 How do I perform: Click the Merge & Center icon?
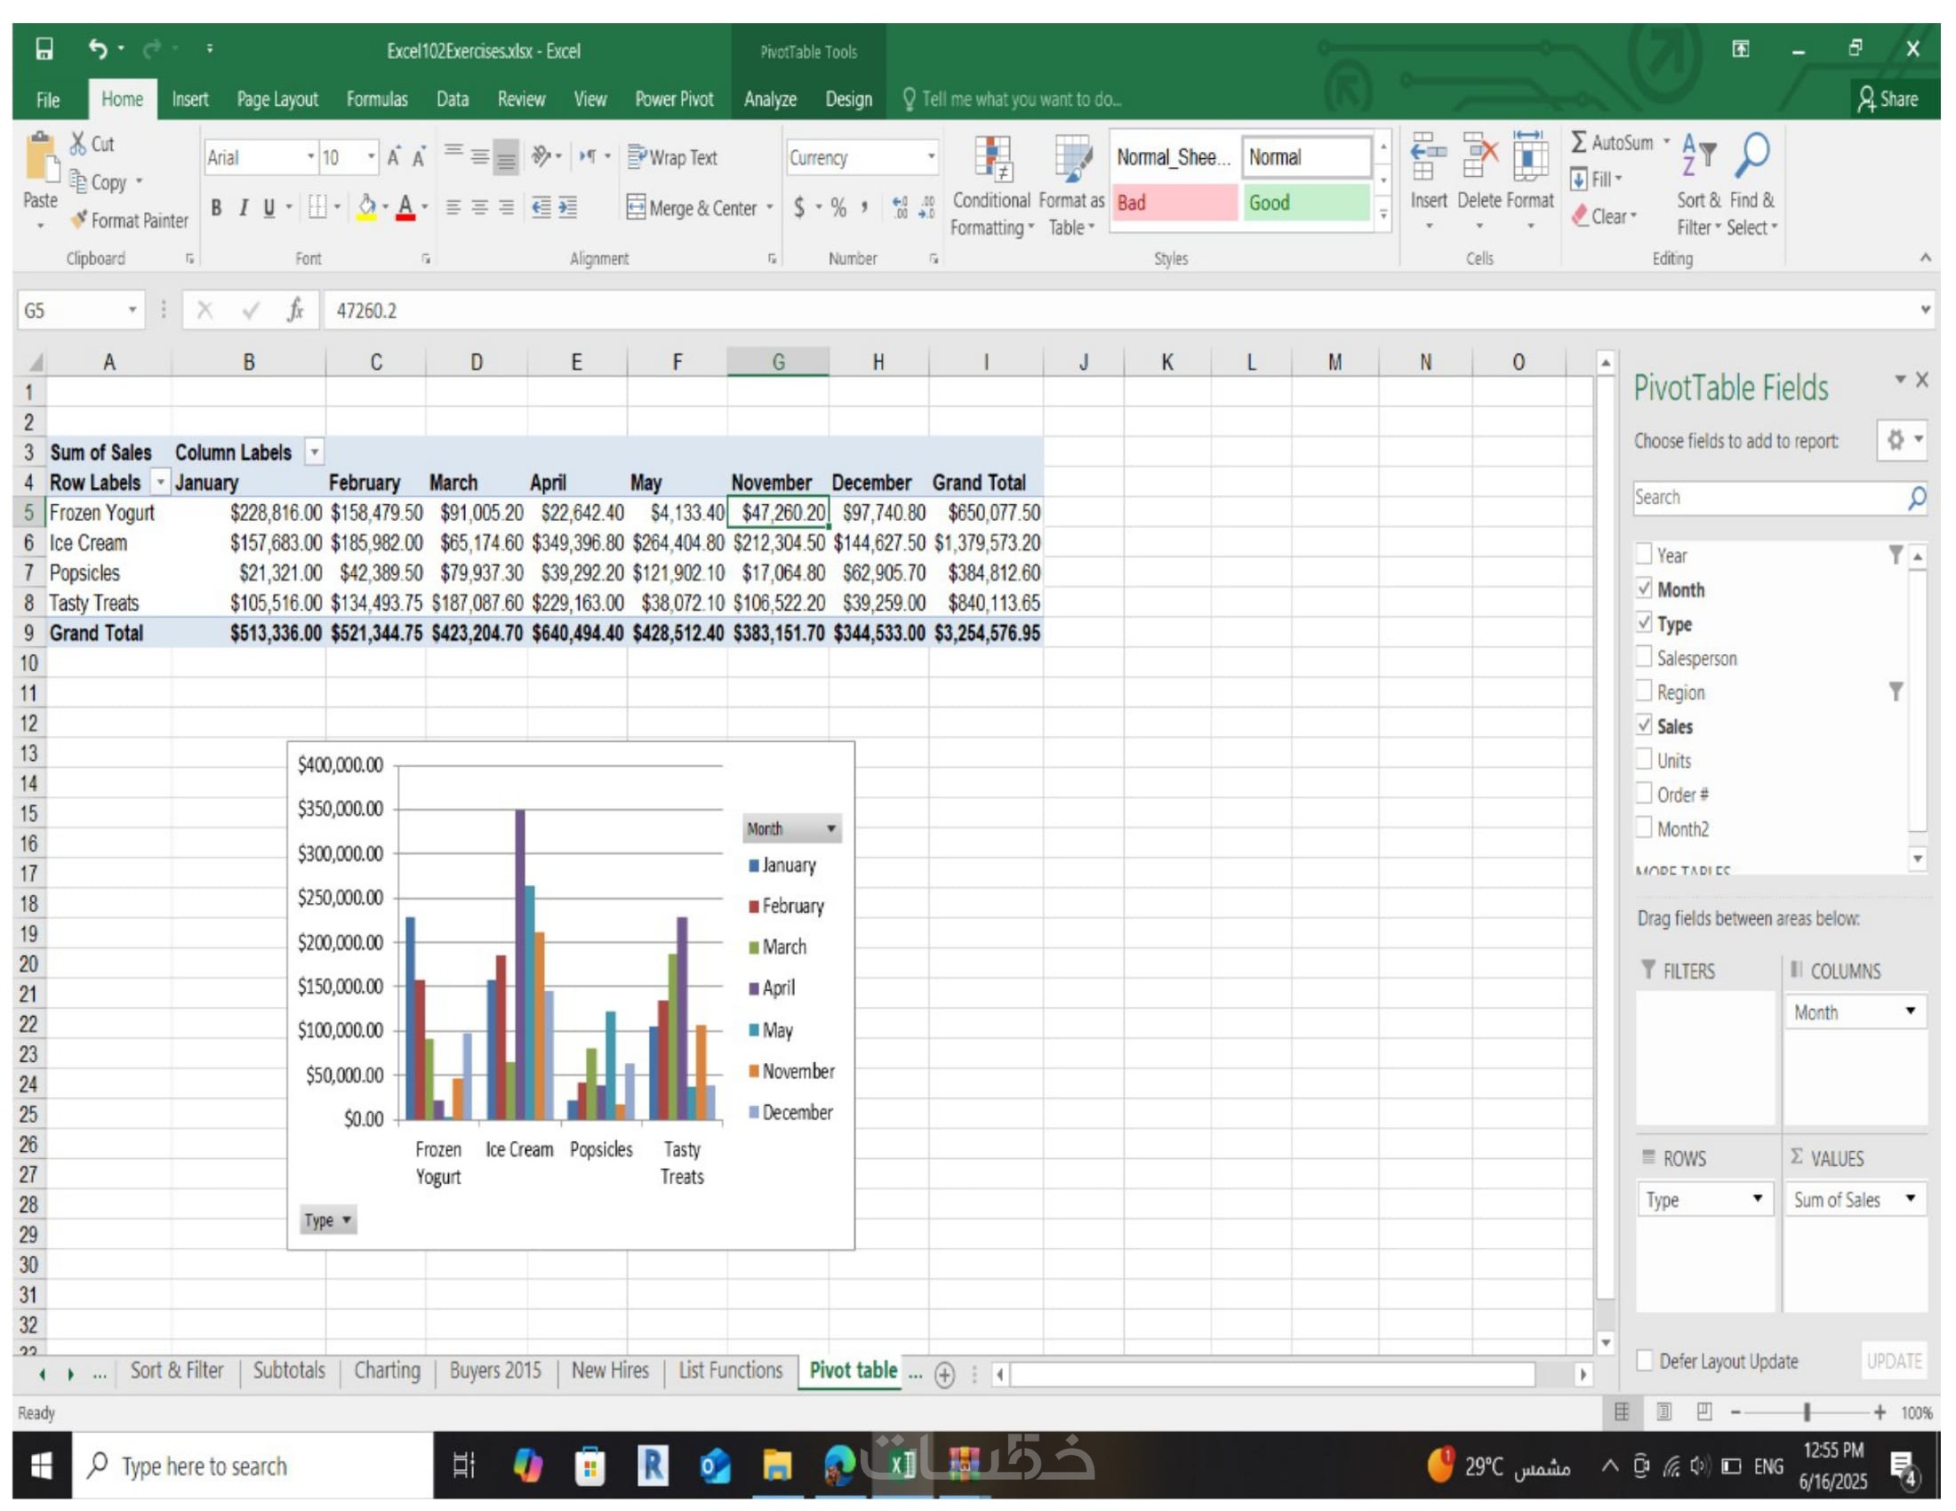[635, 208]
